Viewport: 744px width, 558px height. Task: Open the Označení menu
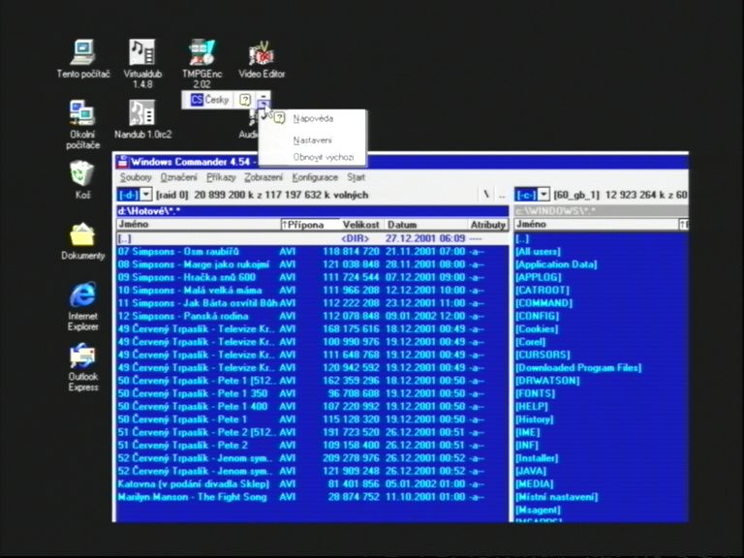pyautogui.click(x=178, y=177)
